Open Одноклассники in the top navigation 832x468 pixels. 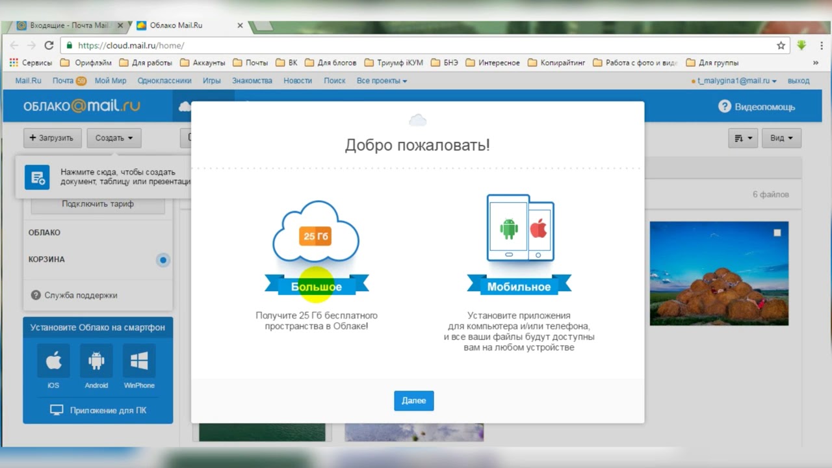(164, 81)
